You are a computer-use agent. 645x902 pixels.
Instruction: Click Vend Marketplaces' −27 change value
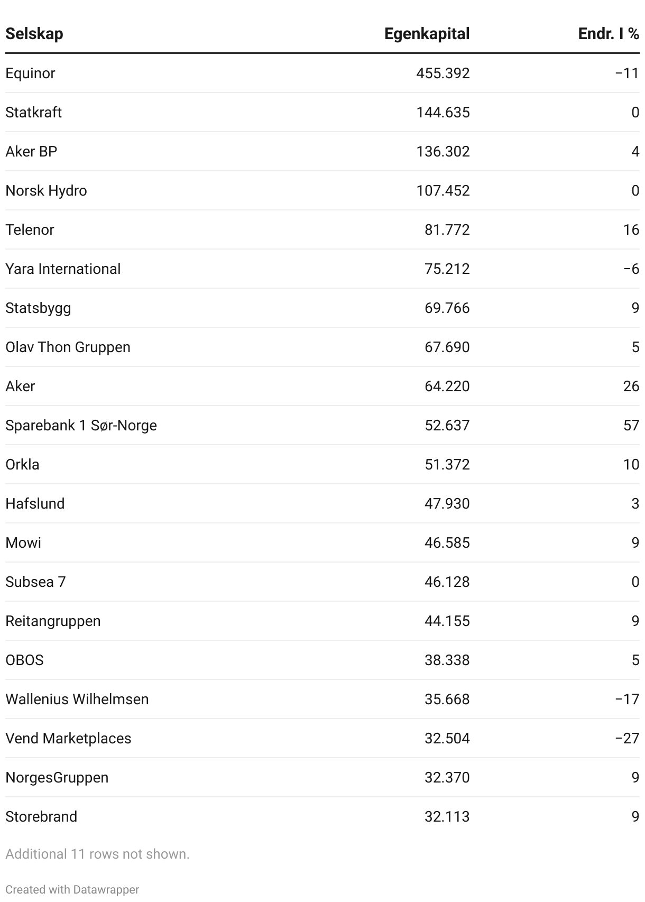click(627, 738)
